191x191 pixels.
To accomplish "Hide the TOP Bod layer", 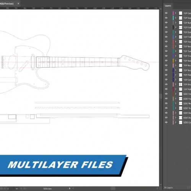I will coord(166,61).
